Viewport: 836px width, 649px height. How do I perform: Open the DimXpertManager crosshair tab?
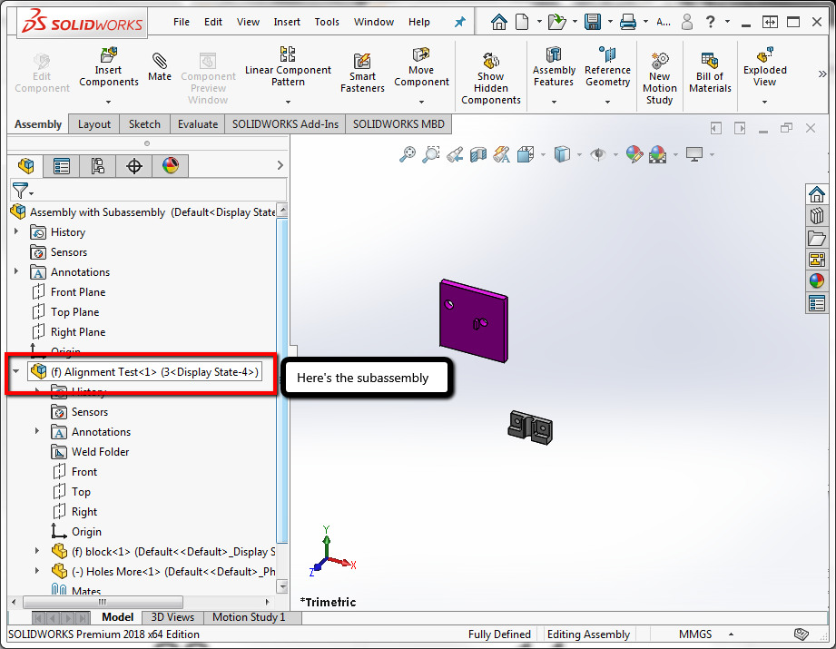(x=133, y=166)
